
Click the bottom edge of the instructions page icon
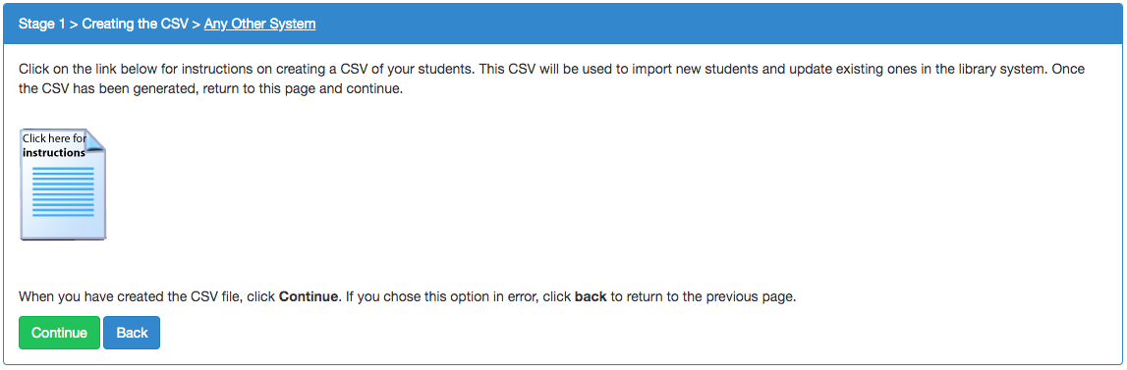click(63, 238)
